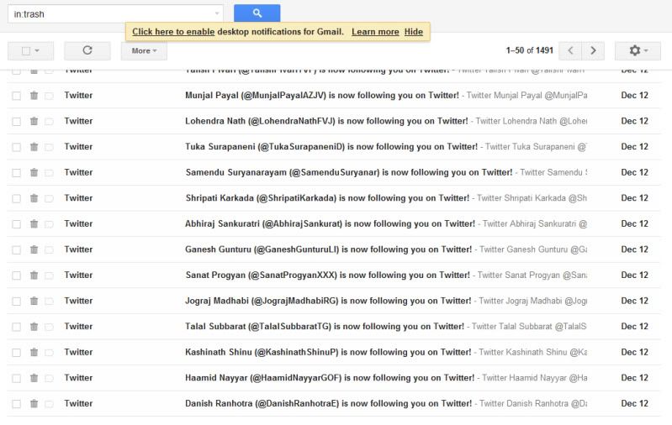Show search options arrow in search box

[x=218, y=13]
